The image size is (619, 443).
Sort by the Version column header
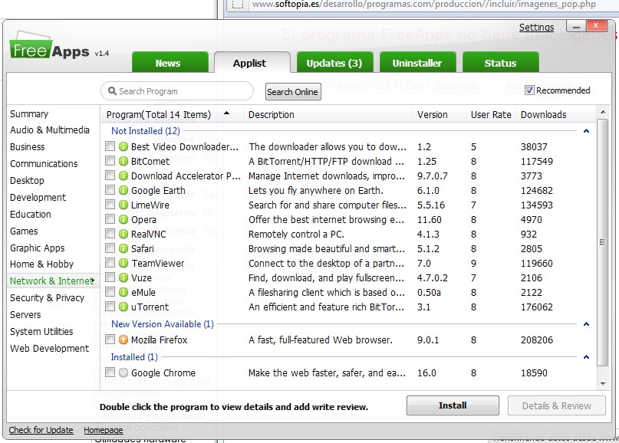(x=439, y=115)
